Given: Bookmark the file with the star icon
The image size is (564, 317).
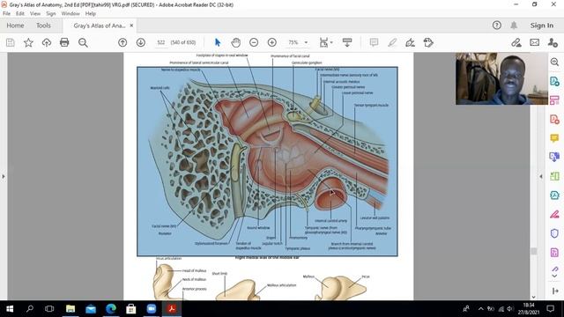Looking at the screenshot, I should coord(28,42).
